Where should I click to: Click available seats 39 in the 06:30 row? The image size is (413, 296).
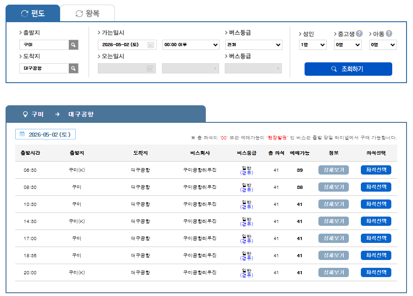pos(300,170)
